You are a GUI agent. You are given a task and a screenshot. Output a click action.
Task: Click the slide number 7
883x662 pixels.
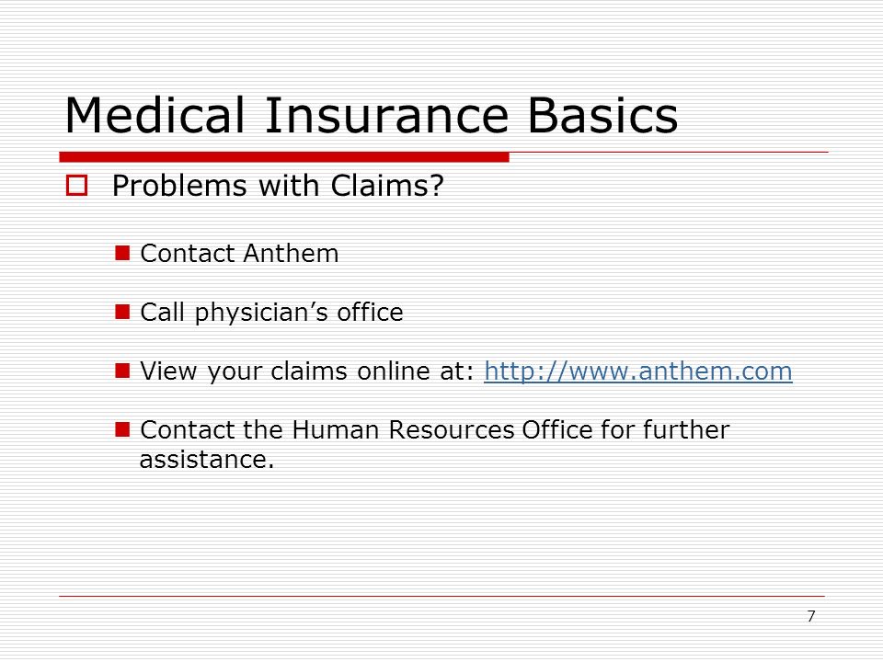pyautogui.click(x=811, y=616)
